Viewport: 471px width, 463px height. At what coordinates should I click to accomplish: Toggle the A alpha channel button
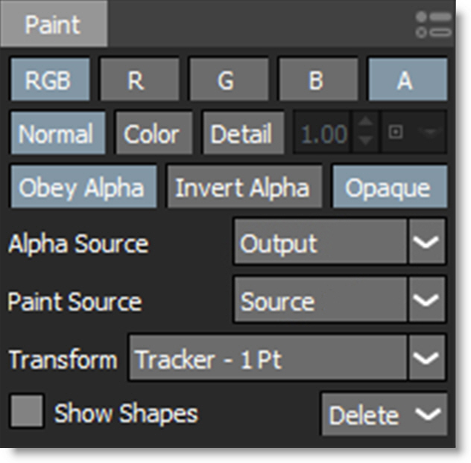tap(407, 80)
